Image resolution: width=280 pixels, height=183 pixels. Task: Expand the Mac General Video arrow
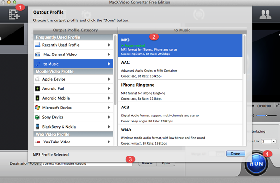[109, 54]
